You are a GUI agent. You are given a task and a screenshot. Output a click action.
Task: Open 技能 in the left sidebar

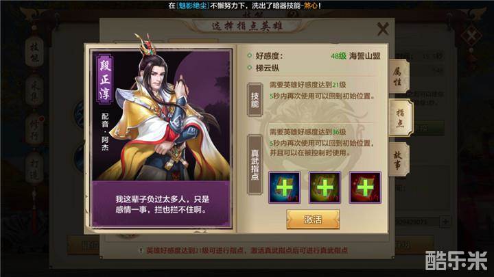pyautogui.click(x=34, y=52)
